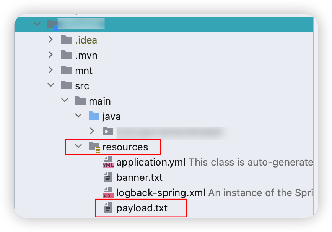Click the 'An instance of the Spri' hint text
This screenshot has height=232, width=332.
tap(260, 193)
